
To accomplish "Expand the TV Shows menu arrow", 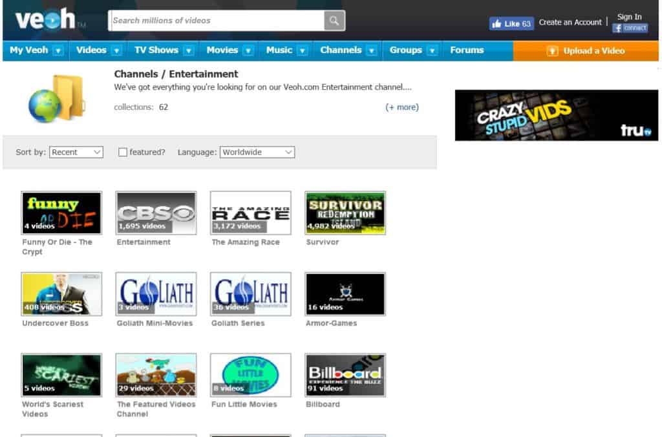I will click(x=189, y=50).
